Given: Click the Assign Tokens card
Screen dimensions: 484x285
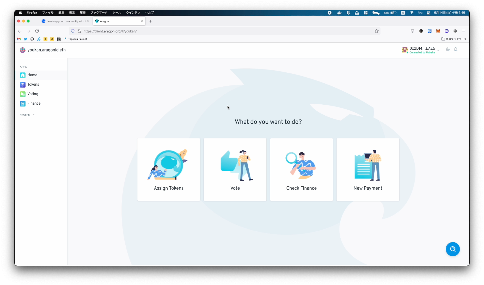Looking at the screenshot, I should click(x=169, y=169).
